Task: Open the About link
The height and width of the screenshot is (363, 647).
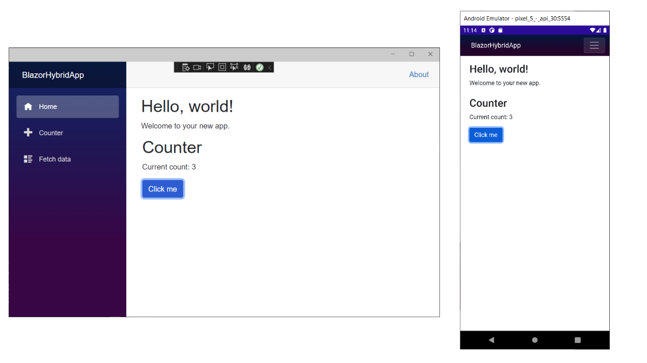Action: 419,74
